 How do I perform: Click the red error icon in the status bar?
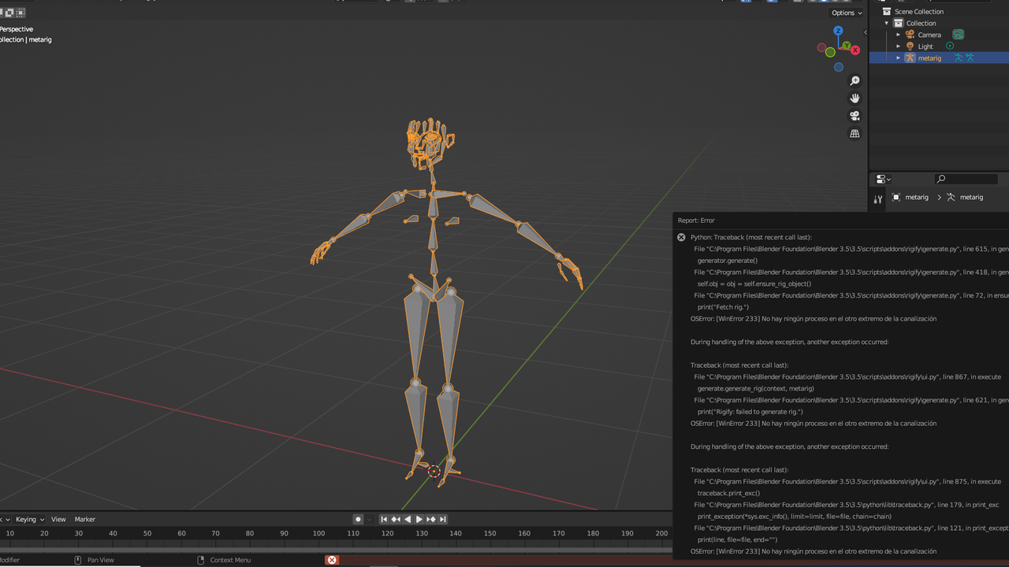coord(331,560)
